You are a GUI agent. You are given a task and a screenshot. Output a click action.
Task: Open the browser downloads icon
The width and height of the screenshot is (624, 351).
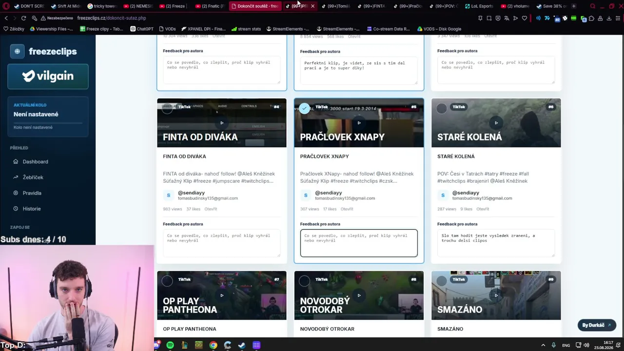coord(609,18)
